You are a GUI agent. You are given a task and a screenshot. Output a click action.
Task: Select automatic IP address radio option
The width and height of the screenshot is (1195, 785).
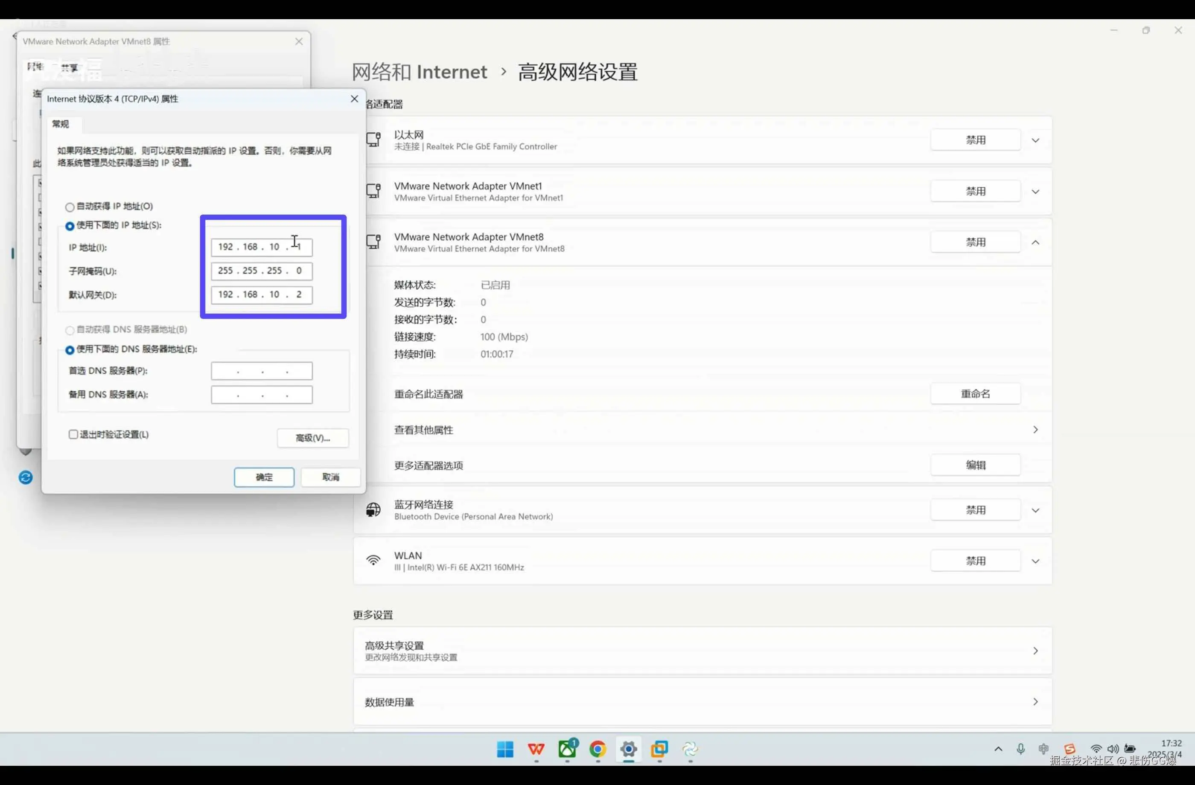click(x=70, y=207)
